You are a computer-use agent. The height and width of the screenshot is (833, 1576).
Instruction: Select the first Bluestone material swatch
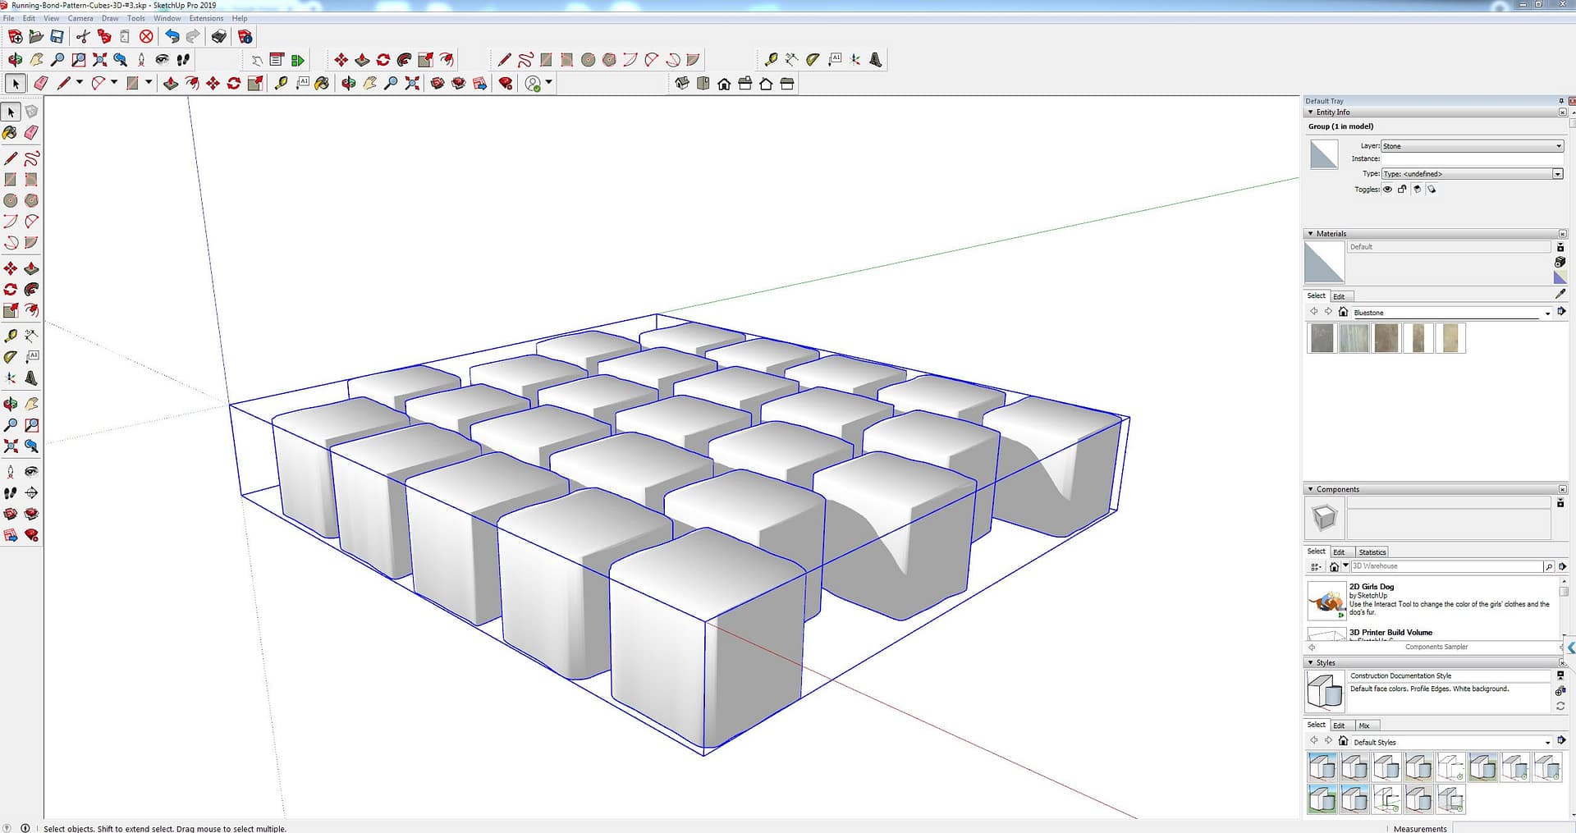point(1322,338)
